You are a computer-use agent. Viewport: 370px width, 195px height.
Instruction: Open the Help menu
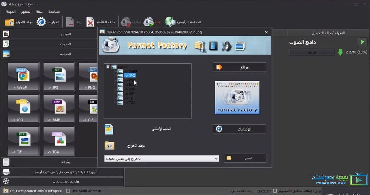point(54,12)
